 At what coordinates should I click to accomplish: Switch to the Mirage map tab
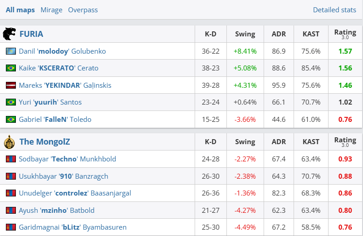(51, 10)
